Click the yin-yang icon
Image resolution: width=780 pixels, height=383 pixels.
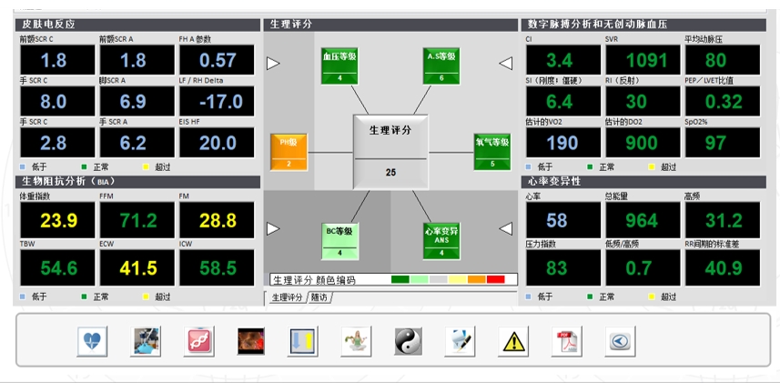pos(409,341)
